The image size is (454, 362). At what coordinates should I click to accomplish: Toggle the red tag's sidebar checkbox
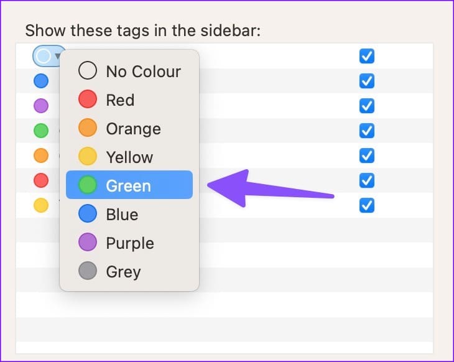point(367,180)
